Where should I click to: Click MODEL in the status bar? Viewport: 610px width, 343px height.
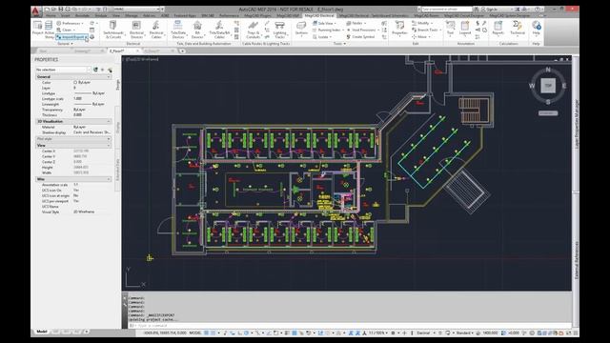click(x=195, y=333)
